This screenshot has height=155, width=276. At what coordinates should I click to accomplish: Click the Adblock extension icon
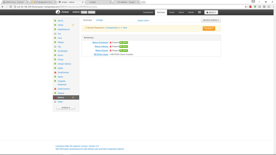(250, 7)
